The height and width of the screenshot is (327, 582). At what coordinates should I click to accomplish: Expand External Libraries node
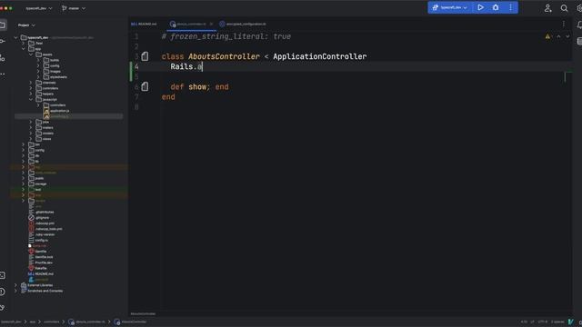16,285
